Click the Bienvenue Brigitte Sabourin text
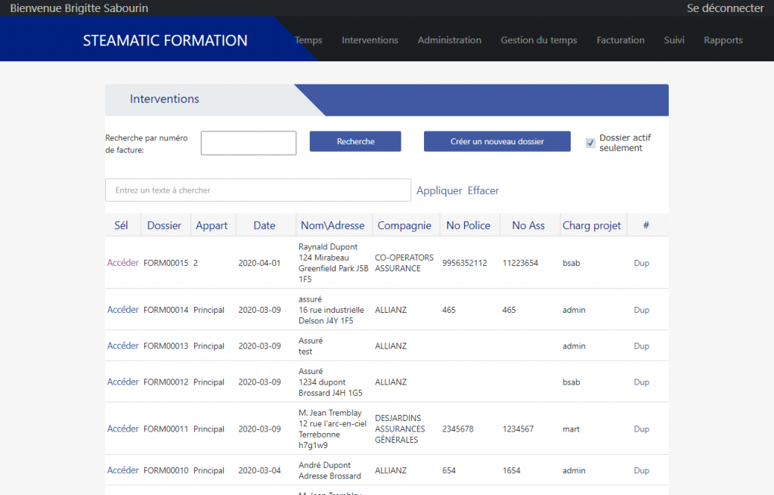The image size is (774, 495). point(79,8)
